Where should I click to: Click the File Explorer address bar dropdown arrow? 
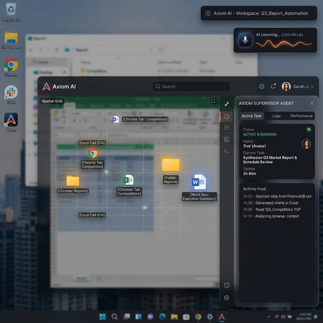(x=151, y=50)
